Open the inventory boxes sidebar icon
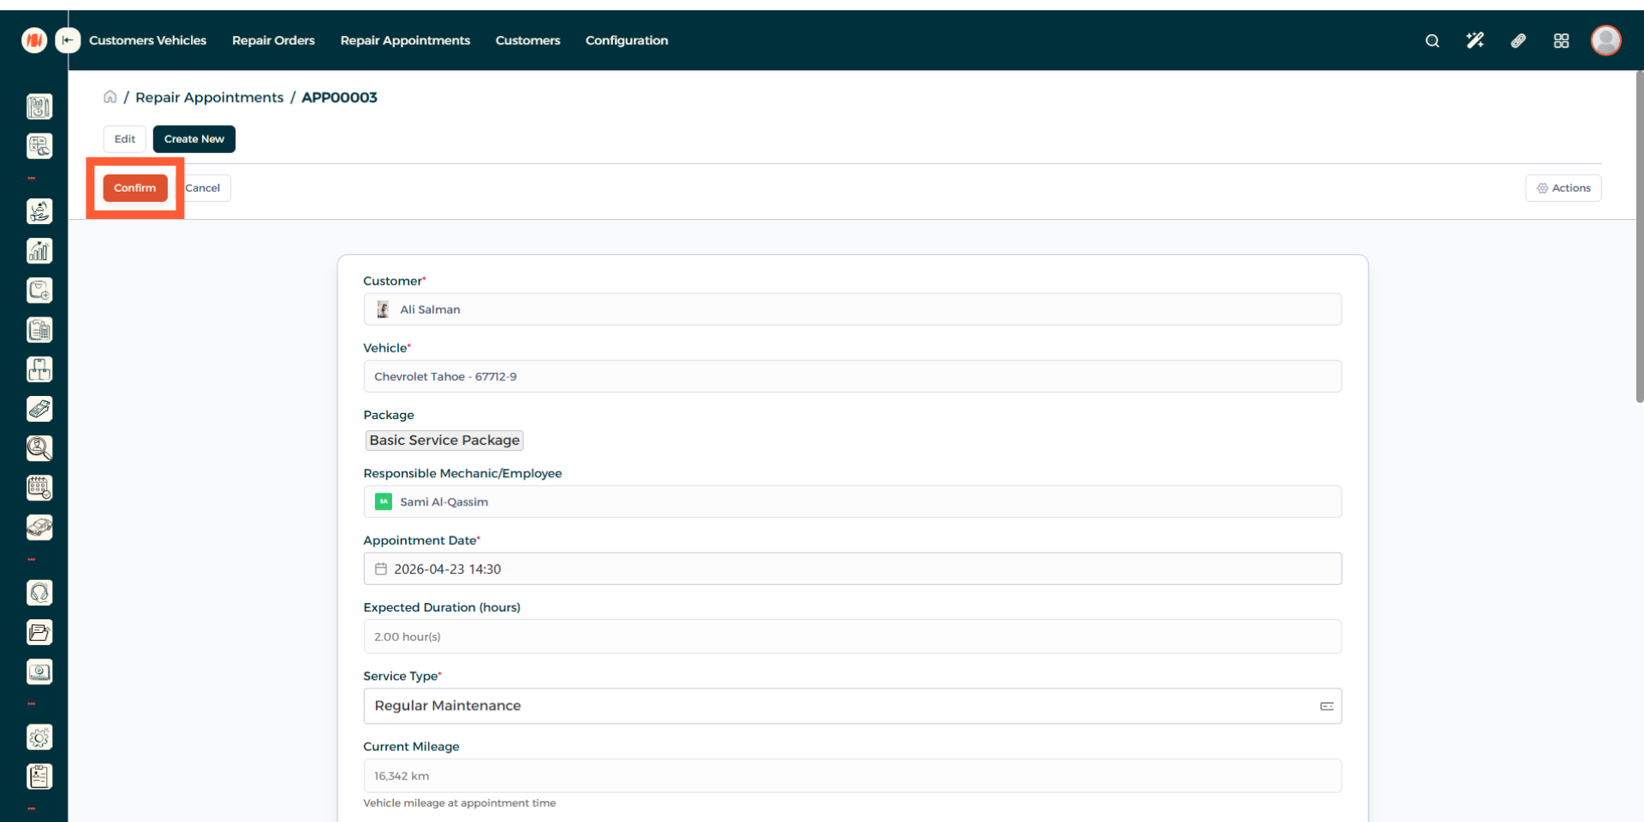The width and height of the screenshot is (1644, 822). (x=39, y=370)
